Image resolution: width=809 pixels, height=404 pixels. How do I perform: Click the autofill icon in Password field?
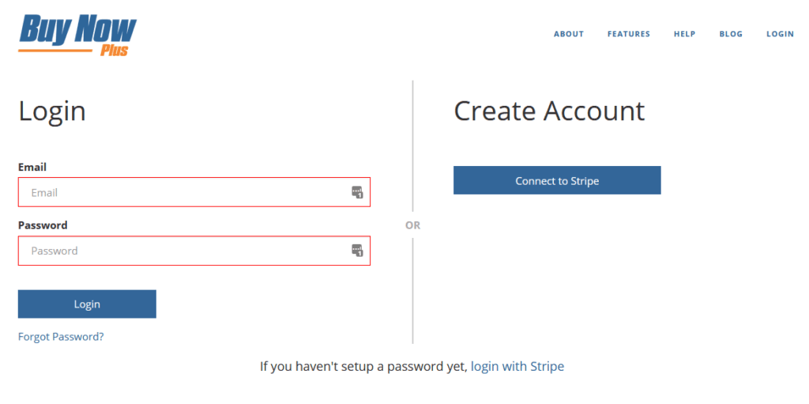357,251
